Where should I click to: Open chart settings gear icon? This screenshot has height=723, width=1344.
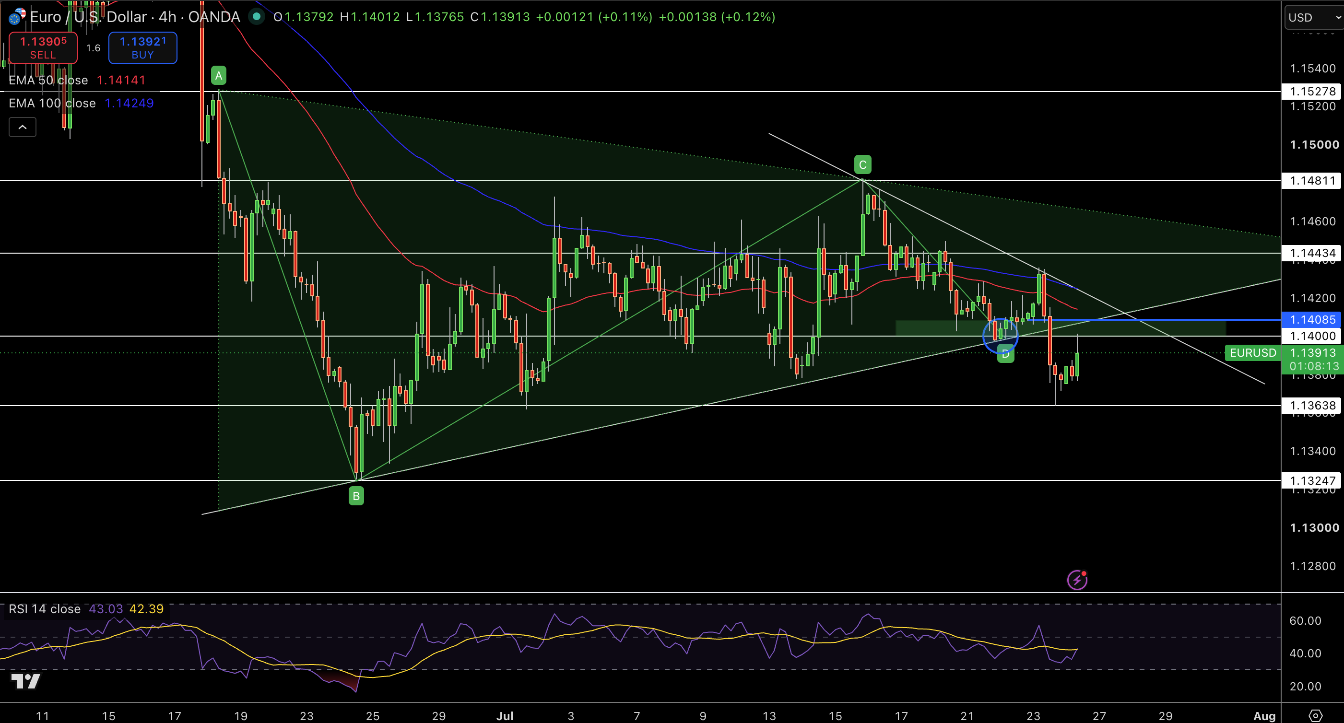click(1316, 715)
